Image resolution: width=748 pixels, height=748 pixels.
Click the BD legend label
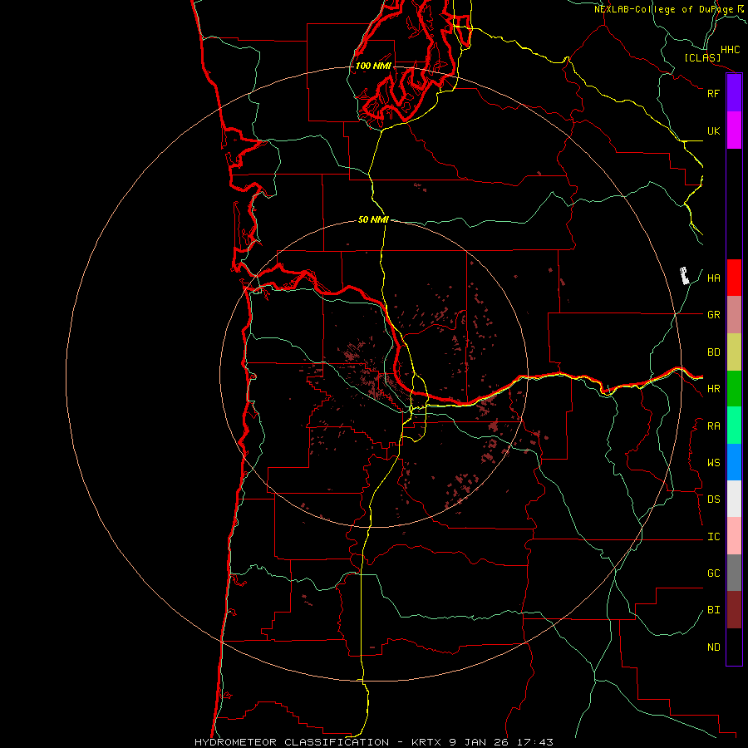point(714,352)
